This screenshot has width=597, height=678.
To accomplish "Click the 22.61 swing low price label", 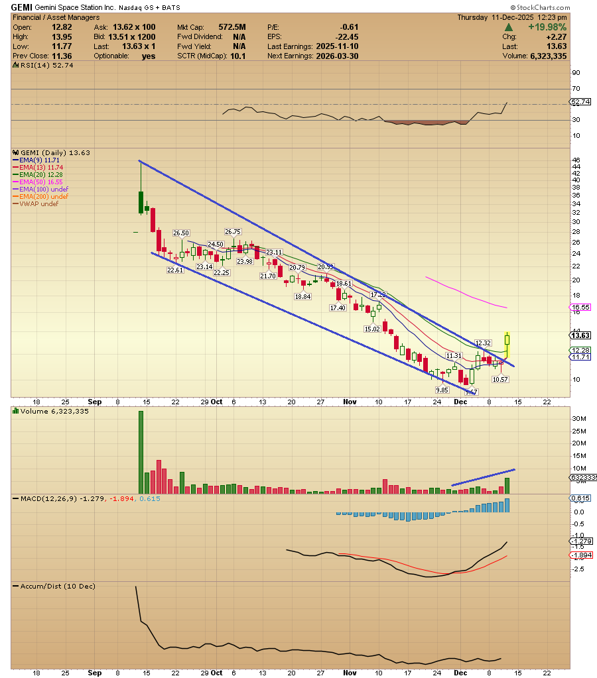I will pyautogui.click(x=175, y=270).
